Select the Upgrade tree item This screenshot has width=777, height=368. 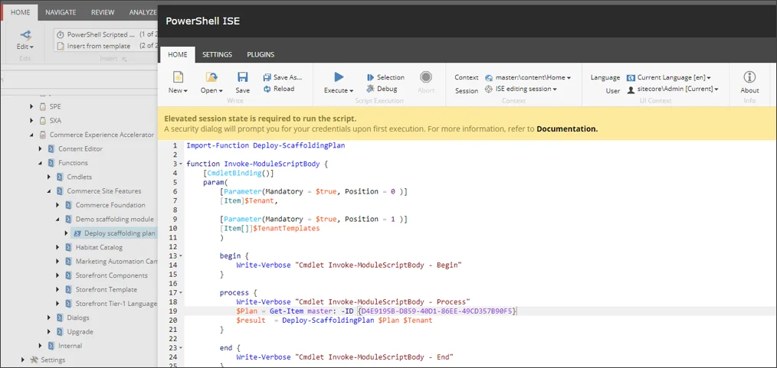[80, 331]
